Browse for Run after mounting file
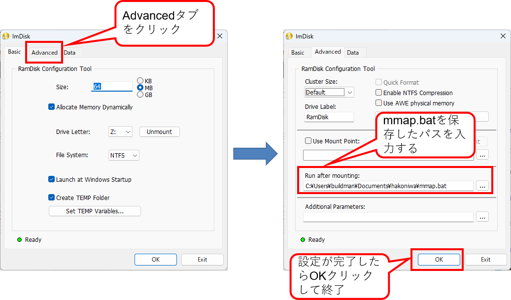 pos(482,186)
